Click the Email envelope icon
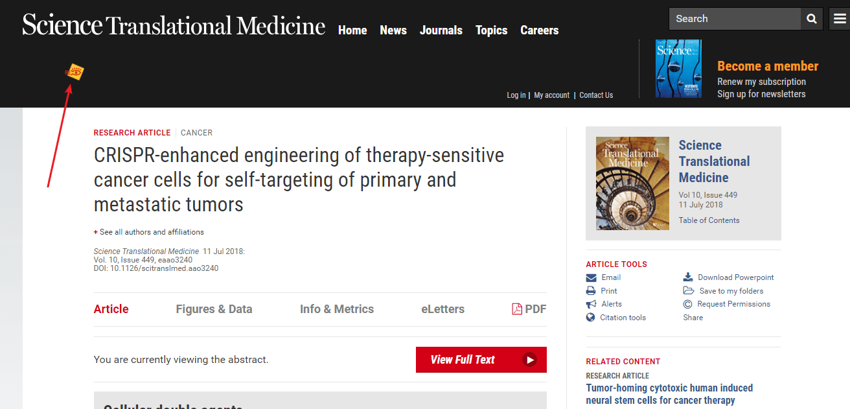Viewport: 850px width, 409px height. coord(591,277)
